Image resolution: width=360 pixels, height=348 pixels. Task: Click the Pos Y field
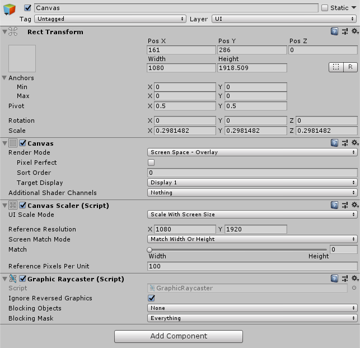(x=252, y=50)
